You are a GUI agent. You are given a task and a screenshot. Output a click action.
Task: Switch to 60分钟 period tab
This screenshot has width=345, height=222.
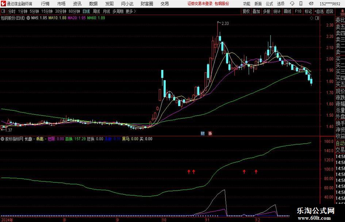pos(74,11)
